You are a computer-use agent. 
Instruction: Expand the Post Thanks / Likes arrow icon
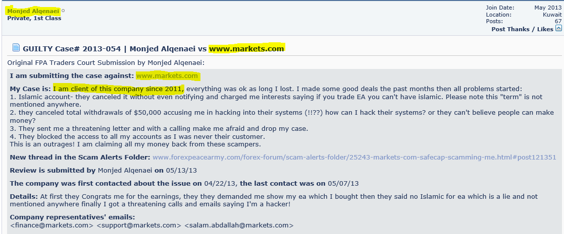(558, 29)
